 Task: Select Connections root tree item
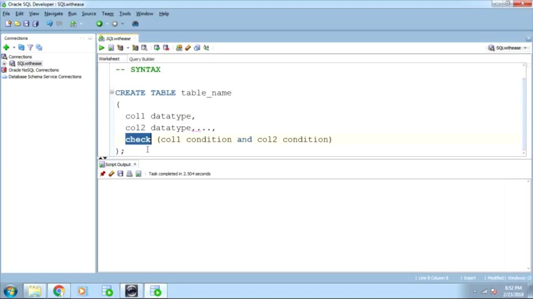point(20,57)
